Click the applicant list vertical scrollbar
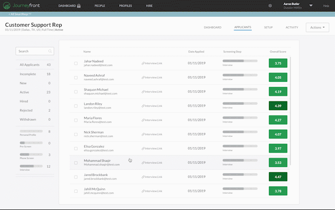 point(290,111)
